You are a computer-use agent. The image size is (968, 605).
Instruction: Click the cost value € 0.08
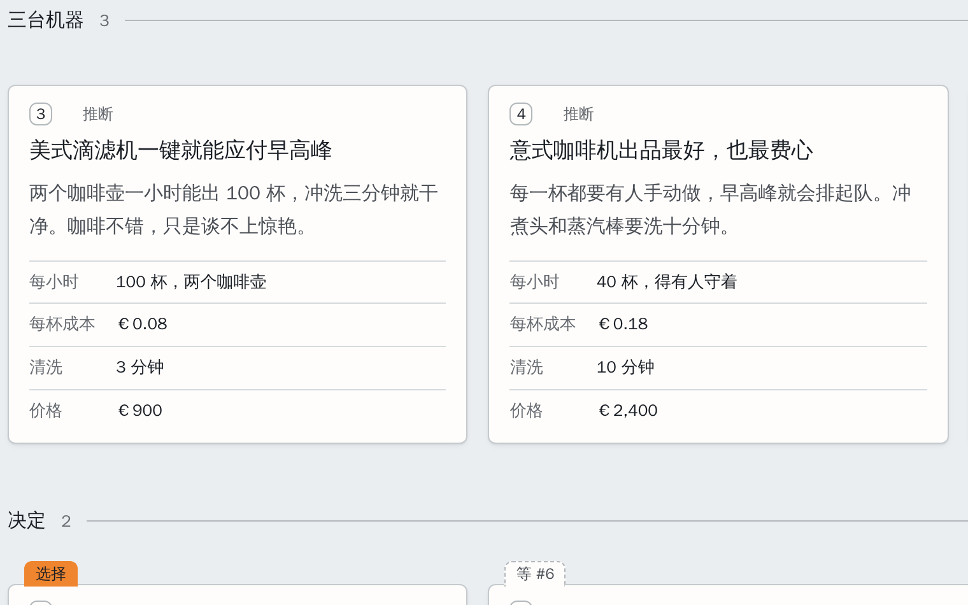[x=143, y=324]
